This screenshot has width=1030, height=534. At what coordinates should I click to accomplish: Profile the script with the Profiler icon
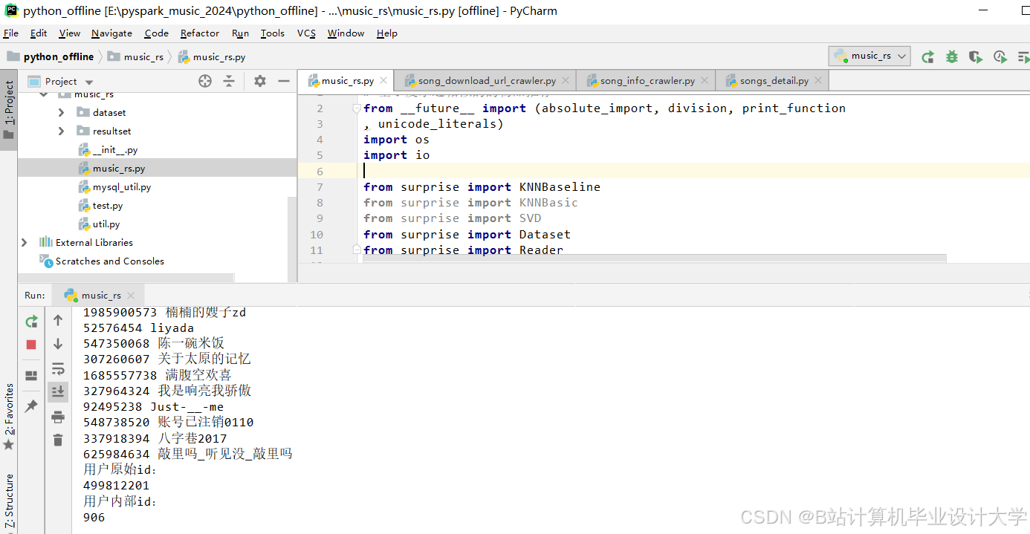point(1000,56)
